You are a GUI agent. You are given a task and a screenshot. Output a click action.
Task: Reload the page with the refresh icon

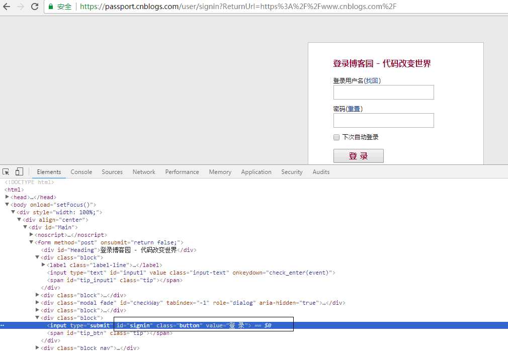click(x=35, y=7)
